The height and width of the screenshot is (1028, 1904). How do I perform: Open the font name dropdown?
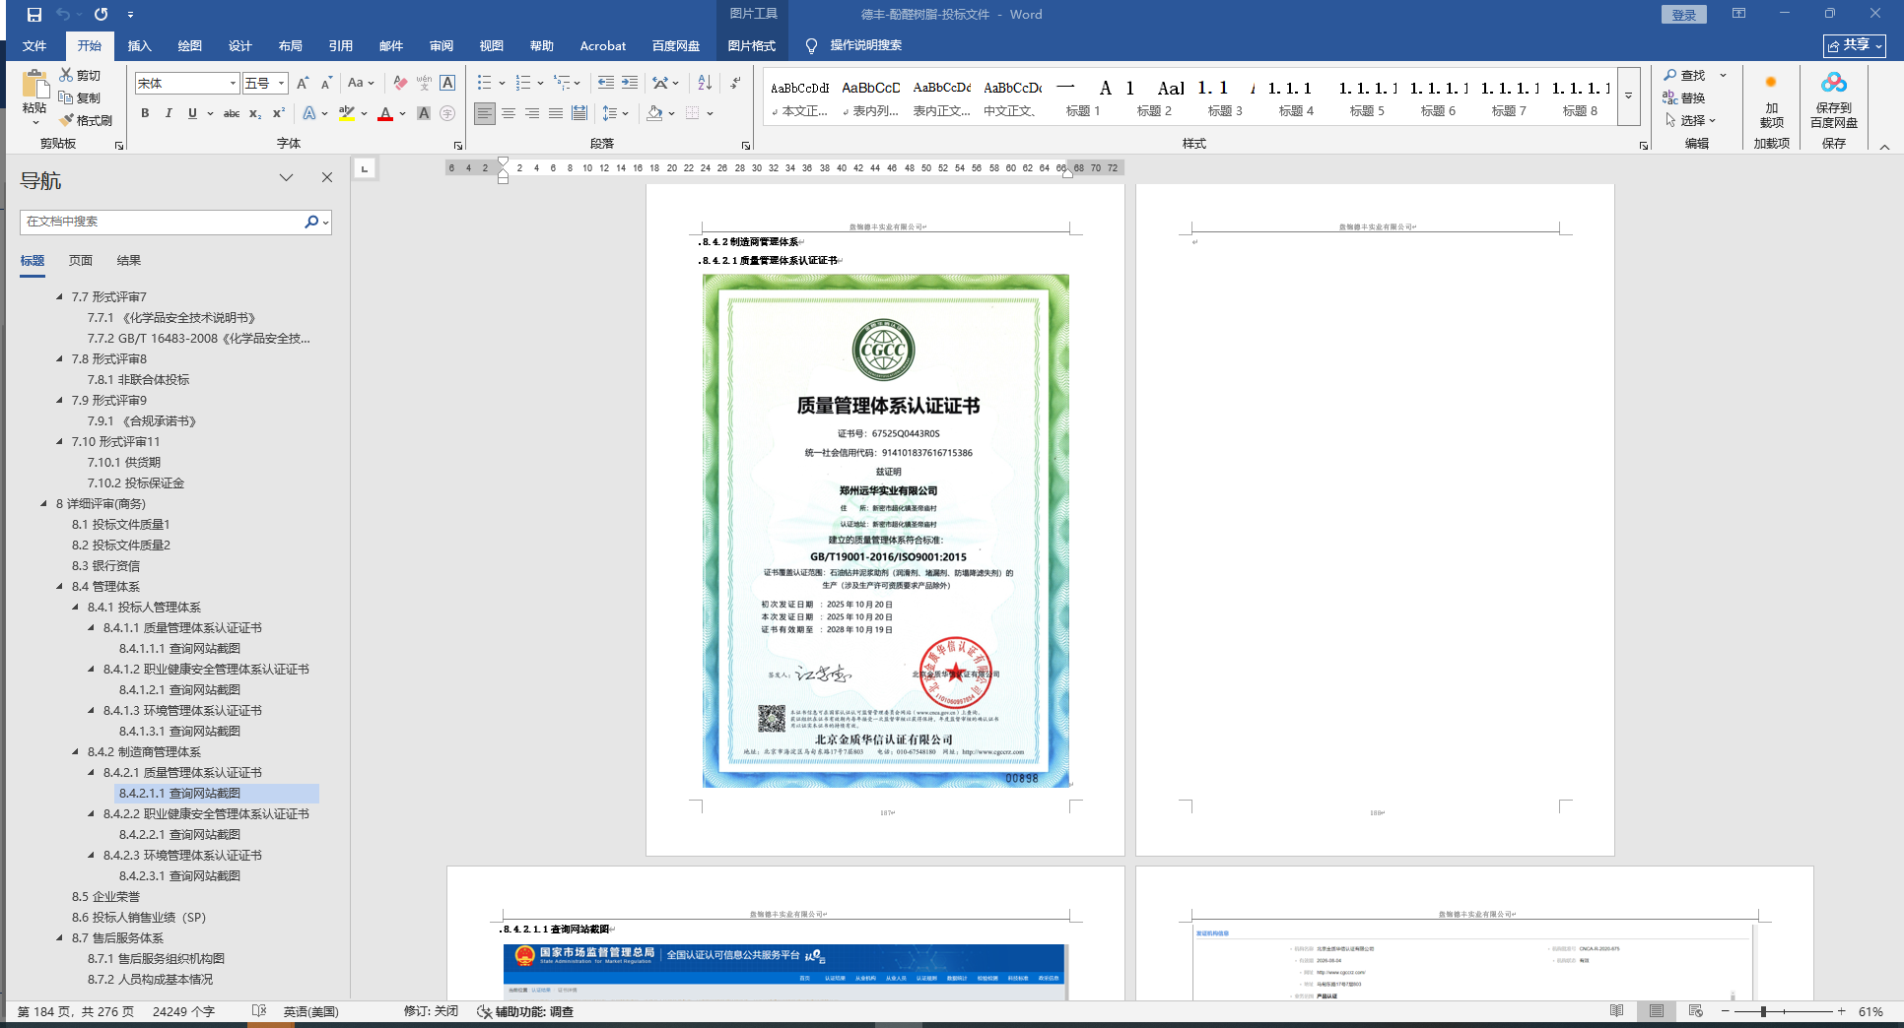[233, 84]
